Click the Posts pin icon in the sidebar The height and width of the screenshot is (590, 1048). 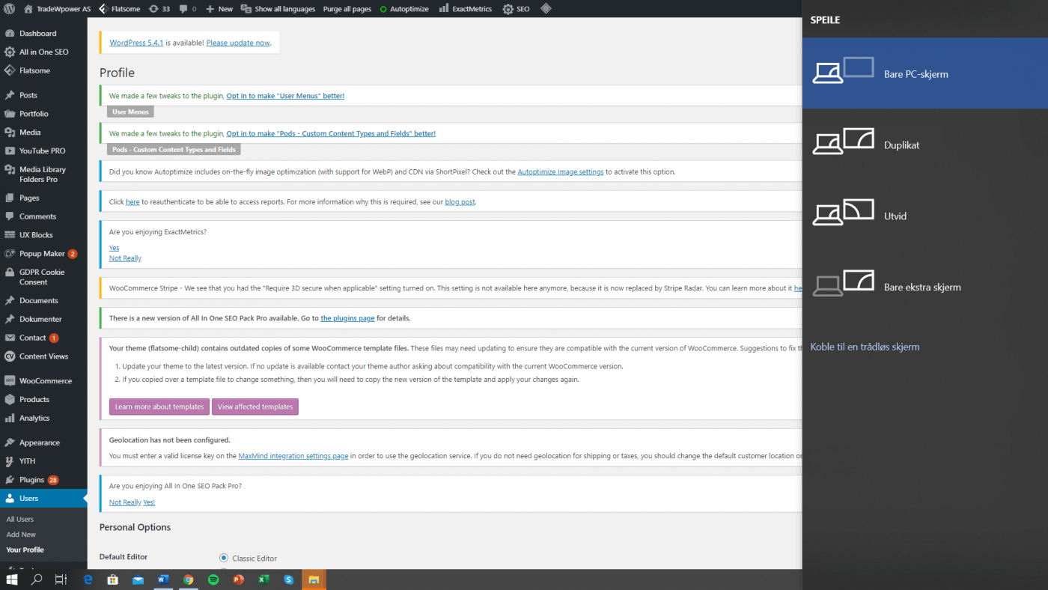point(10,95)
